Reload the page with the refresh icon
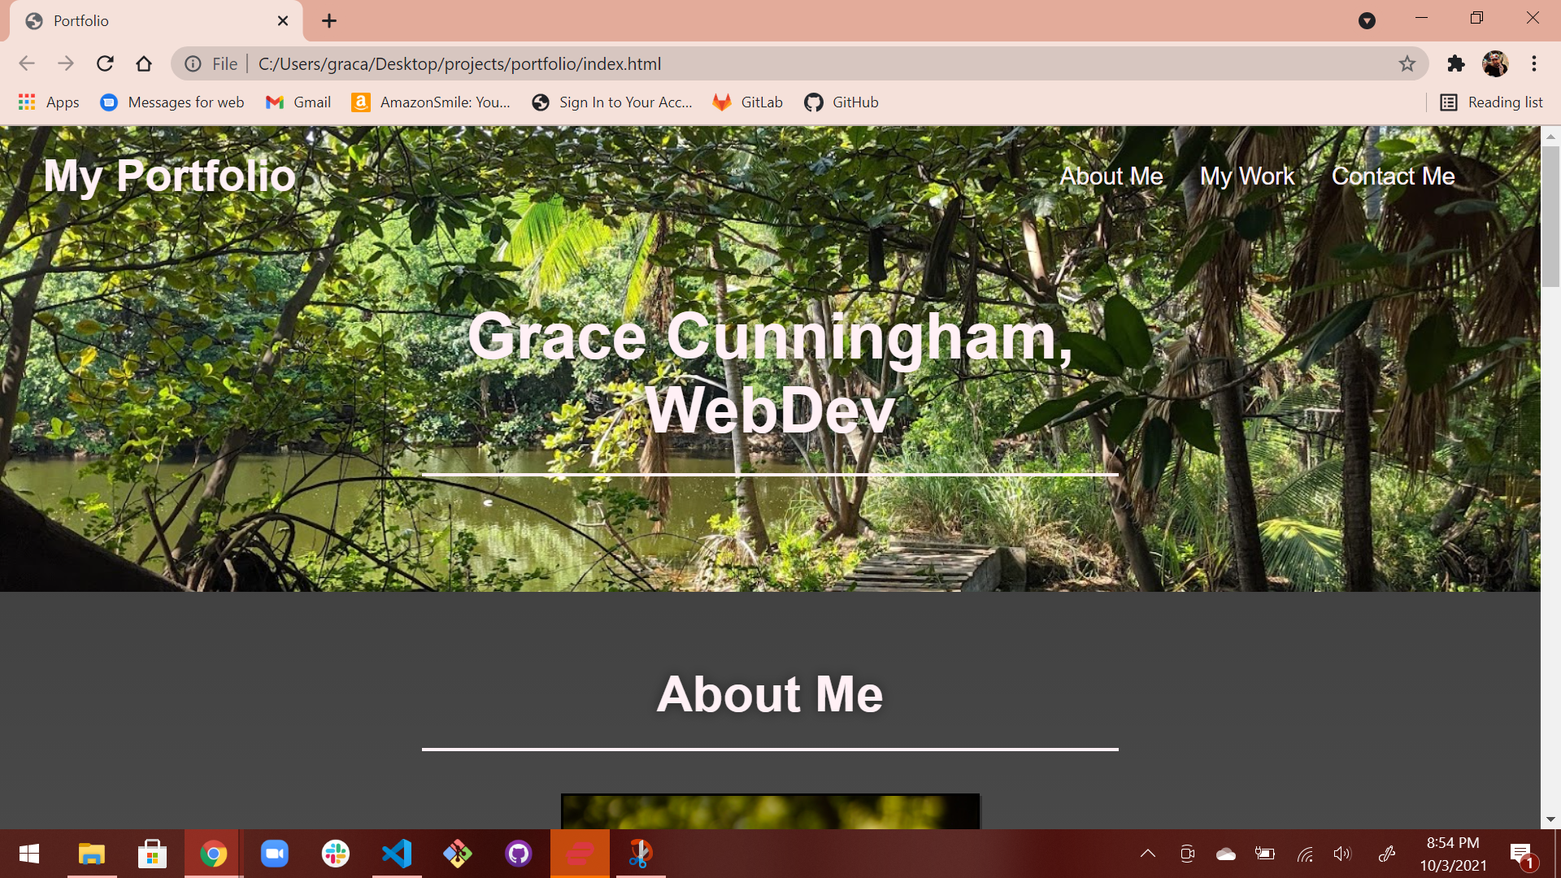Viewport: 1561px width, 878px height. [x=105, y=63]
